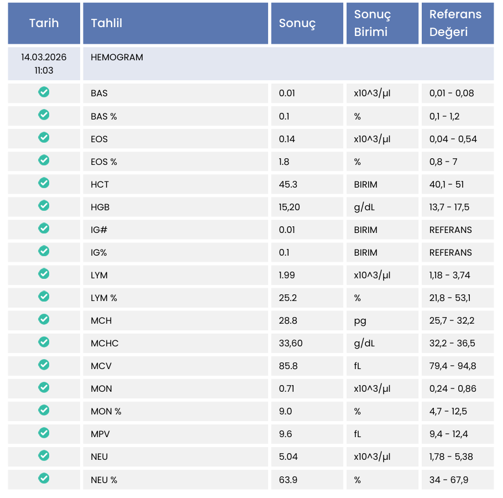The height and width of the screenshot is (498, 503).
Task: Click the green check beside MPV
Action: [x=44, y=433]
